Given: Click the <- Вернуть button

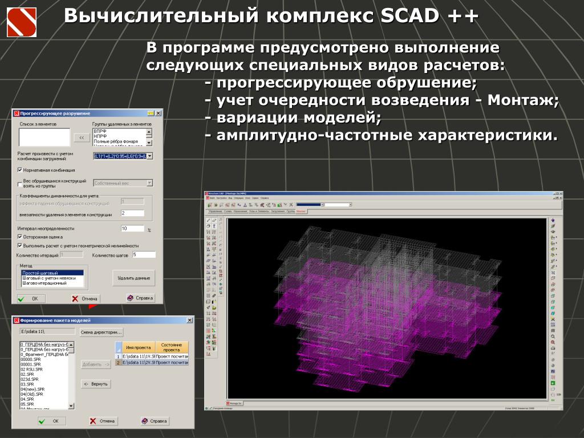Looking at the screenshot, I should click(x=96, y=384).
